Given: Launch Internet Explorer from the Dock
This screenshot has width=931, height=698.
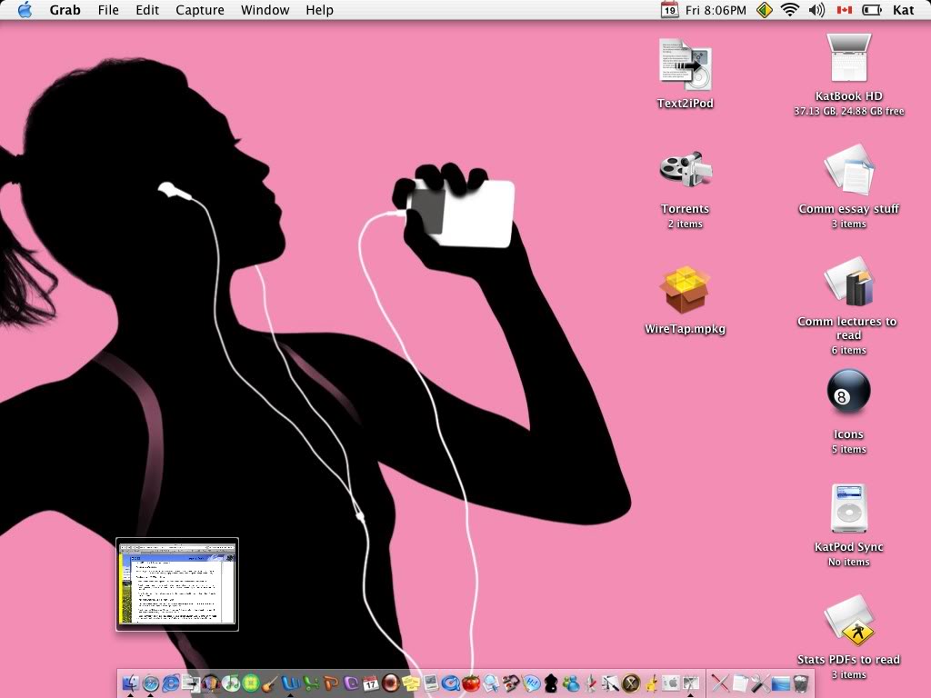Looking at the screenshot, I should point(171,683).
